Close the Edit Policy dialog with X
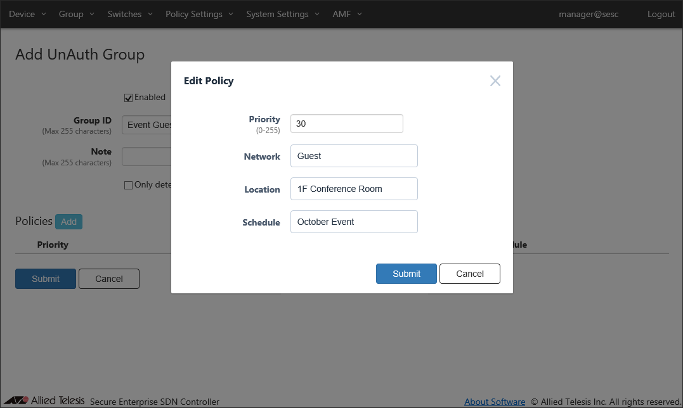 click(x=495, y=81)
